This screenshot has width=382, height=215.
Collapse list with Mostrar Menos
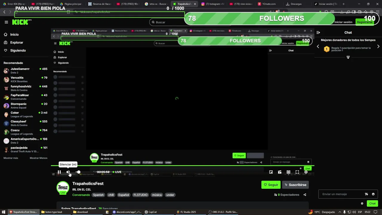click(x=38, y=158)
